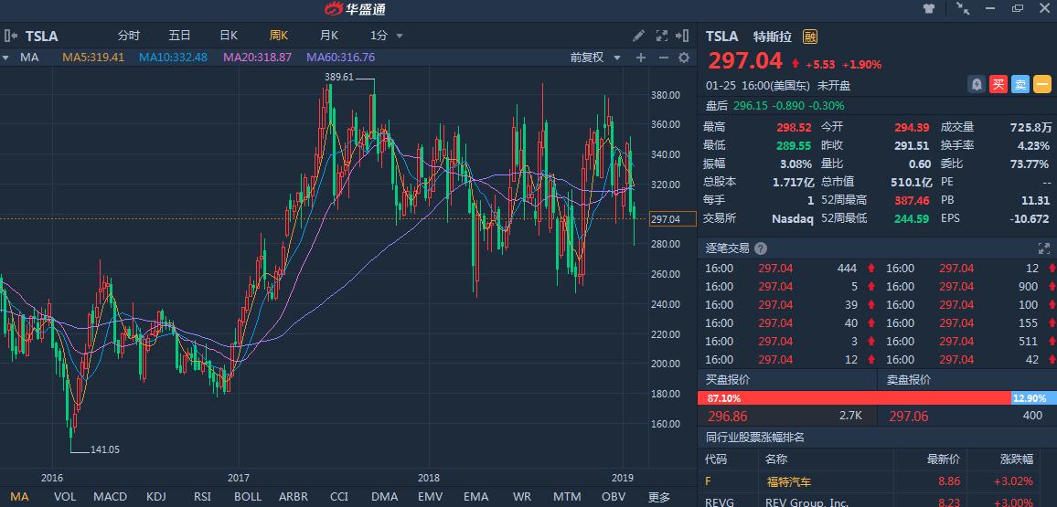Click the TSLA ticker in chart header
Screen dimensions: 1057x507
coord(42,37)
